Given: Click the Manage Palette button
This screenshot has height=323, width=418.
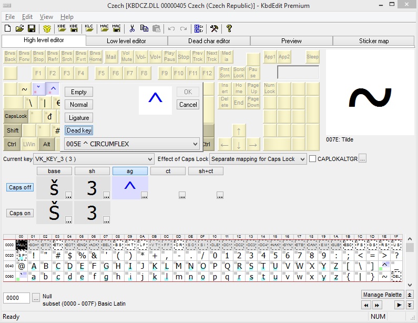Looking at the screenshot, I should tap(382, 295).
